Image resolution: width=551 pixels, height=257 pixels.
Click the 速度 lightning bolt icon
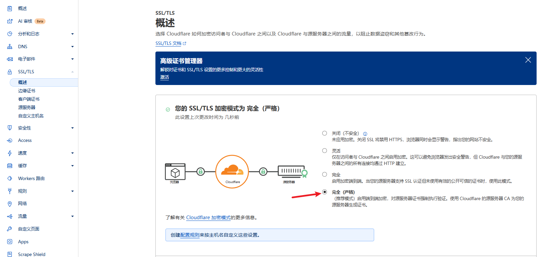[10, 153]
